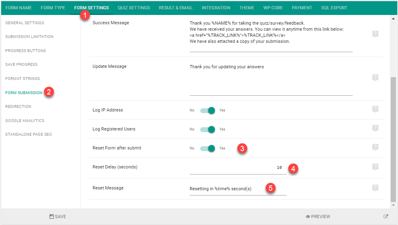Switch to the Quiz Settings tab
This screenshot has height=225, width=398.
[134, 8]
